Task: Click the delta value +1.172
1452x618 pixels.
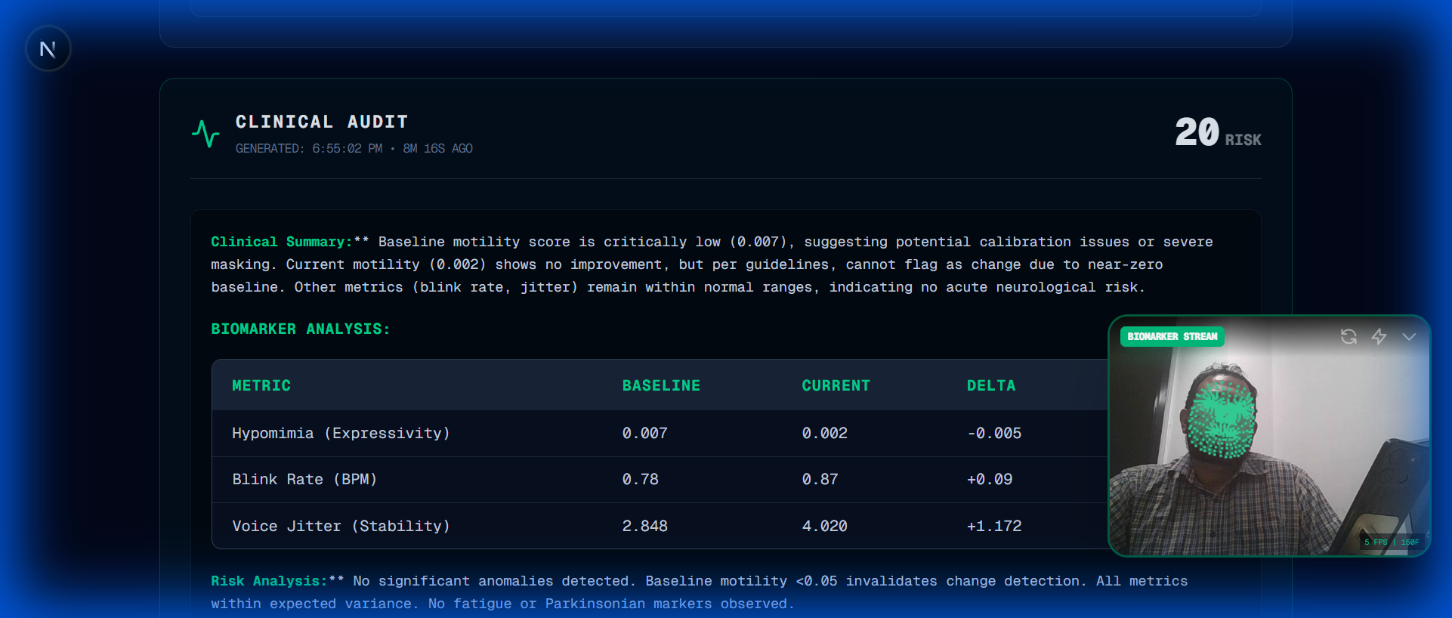Action: (994, 526)
